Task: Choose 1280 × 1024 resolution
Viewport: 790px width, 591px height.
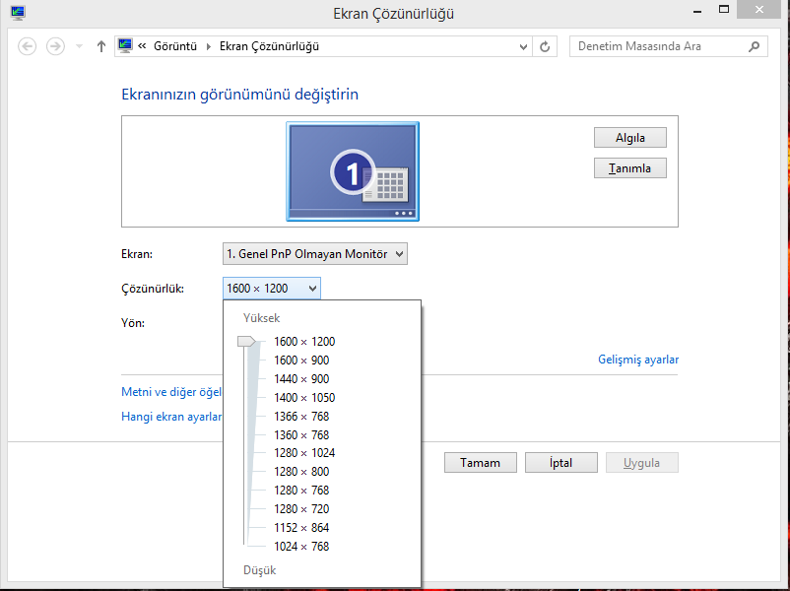Action: [304, 453]
